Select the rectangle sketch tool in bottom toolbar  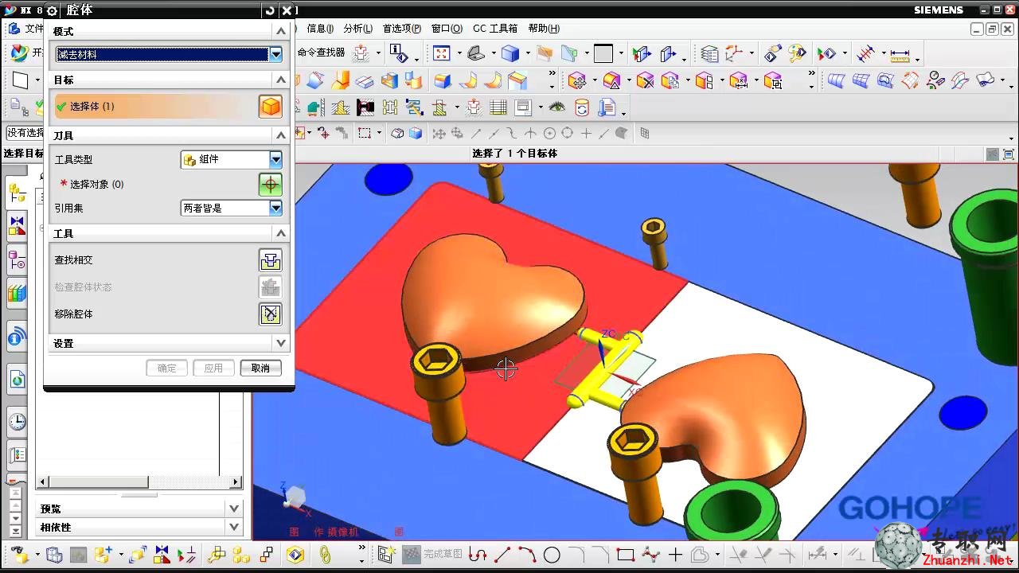tap(625, 555)
